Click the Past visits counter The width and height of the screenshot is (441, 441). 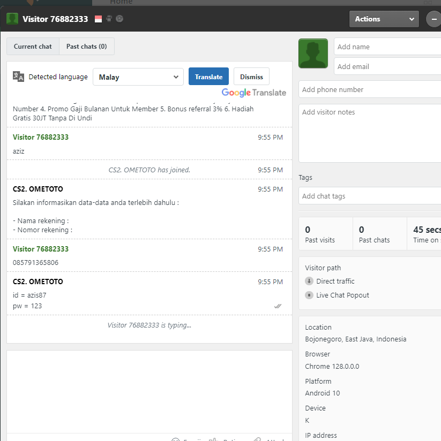click(326, 234)
